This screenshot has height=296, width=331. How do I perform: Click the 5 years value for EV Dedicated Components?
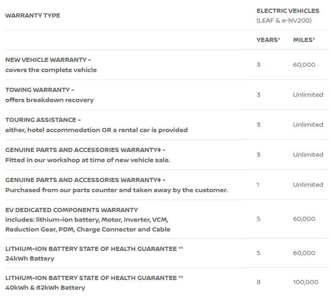[258, 219]
